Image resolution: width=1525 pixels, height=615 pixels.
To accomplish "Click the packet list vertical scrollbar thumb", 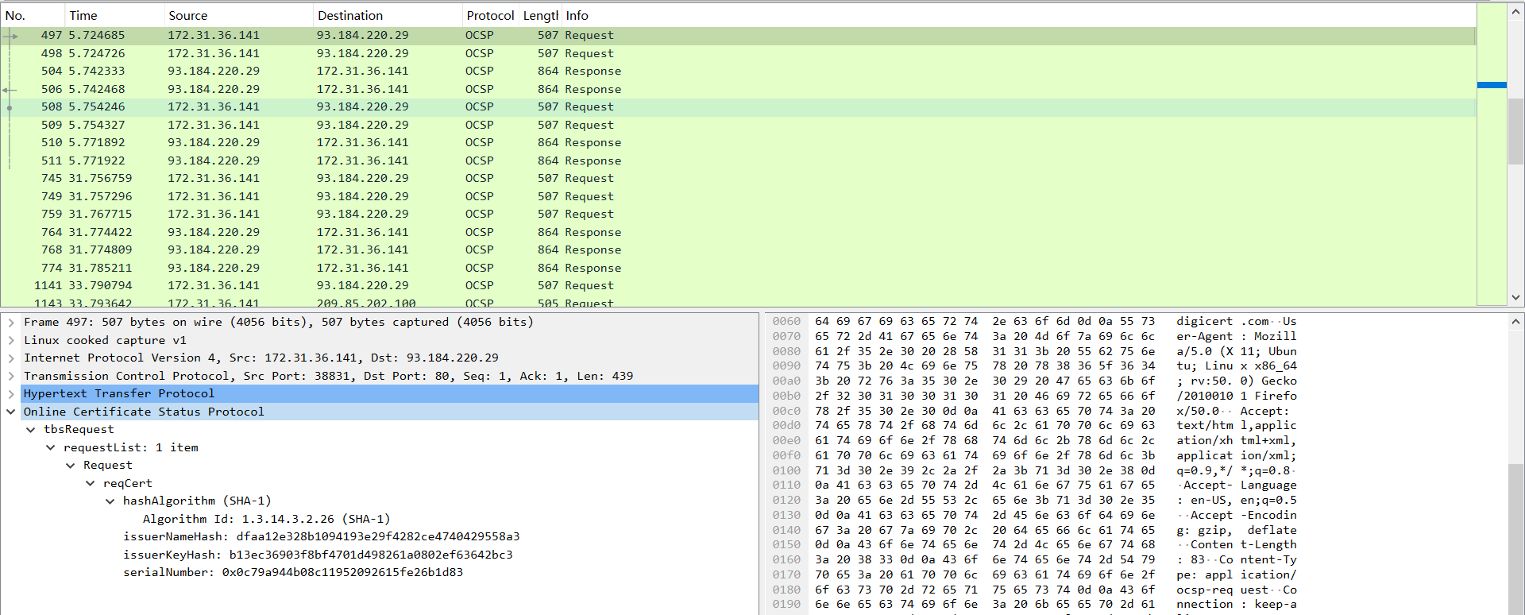I will 1515,130.
